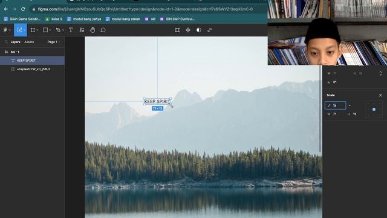Open Move tools dropdown arrow
Image resolution: width=387 pixels, height=218 pixels.
[x=24, y=30]
